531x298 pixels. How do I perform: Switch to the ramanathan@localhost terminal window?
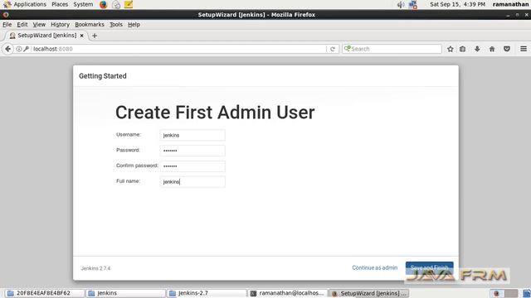[288, 293]
